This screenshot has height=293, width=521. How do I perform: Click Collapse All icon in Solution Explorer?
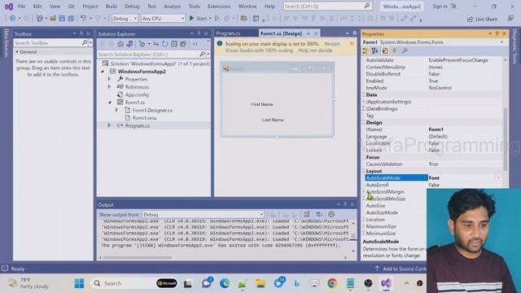[173, 44]
